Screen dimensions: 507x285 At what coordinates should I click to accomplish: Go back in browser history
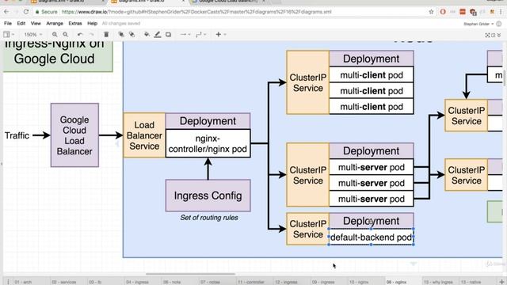click(x=7, y=12)
